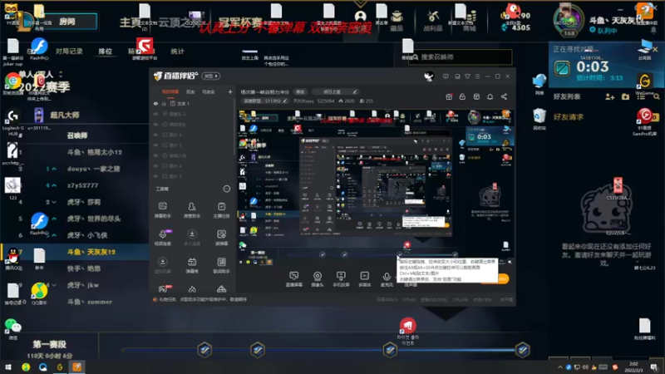Click the share icon in streaming app
Image resolution: width=665 pixels, height=374 pixels.
[x=504, y=96]
